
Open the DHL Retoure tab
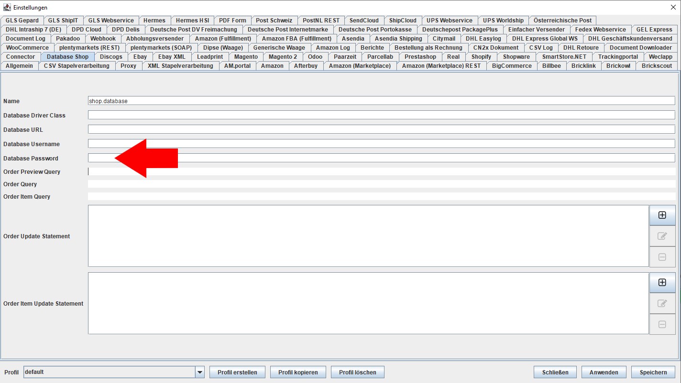[581, 48]
